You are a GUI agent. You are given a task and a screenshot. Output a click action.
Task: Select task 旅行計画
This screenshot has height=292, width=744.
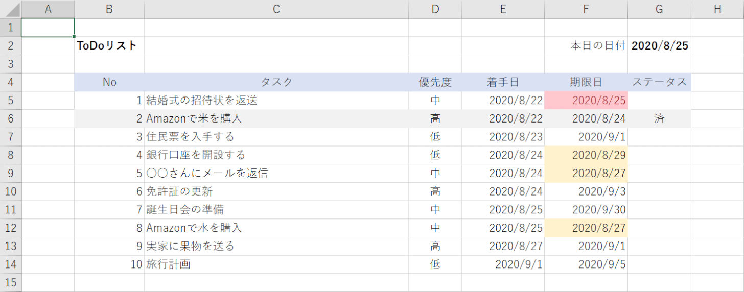[276, 265]
